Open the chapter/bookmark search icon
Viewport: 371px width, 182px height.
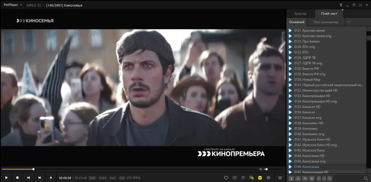coord(251,178)
